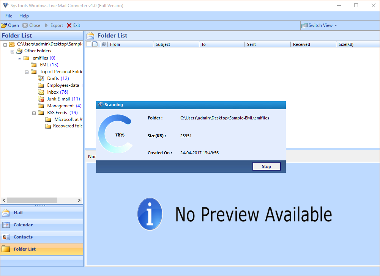
Task: Select the emlfiles folder icon
Action: tap(27, 58)
